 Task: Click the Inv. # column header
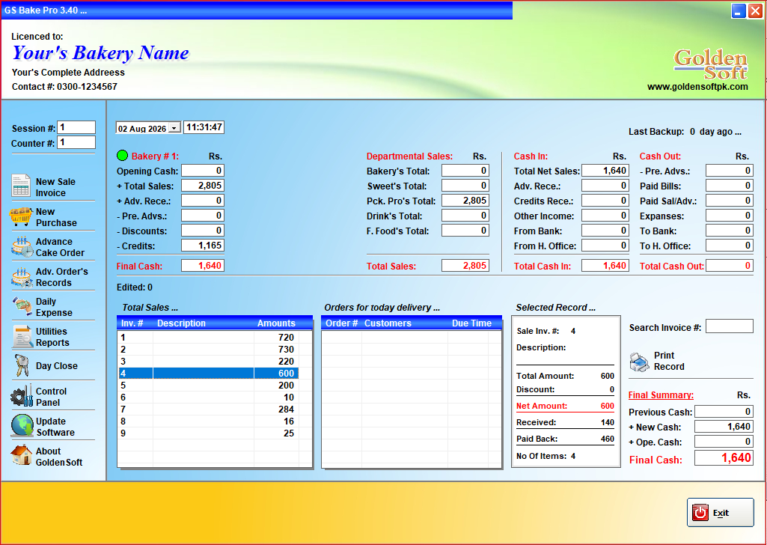[132, 323]
